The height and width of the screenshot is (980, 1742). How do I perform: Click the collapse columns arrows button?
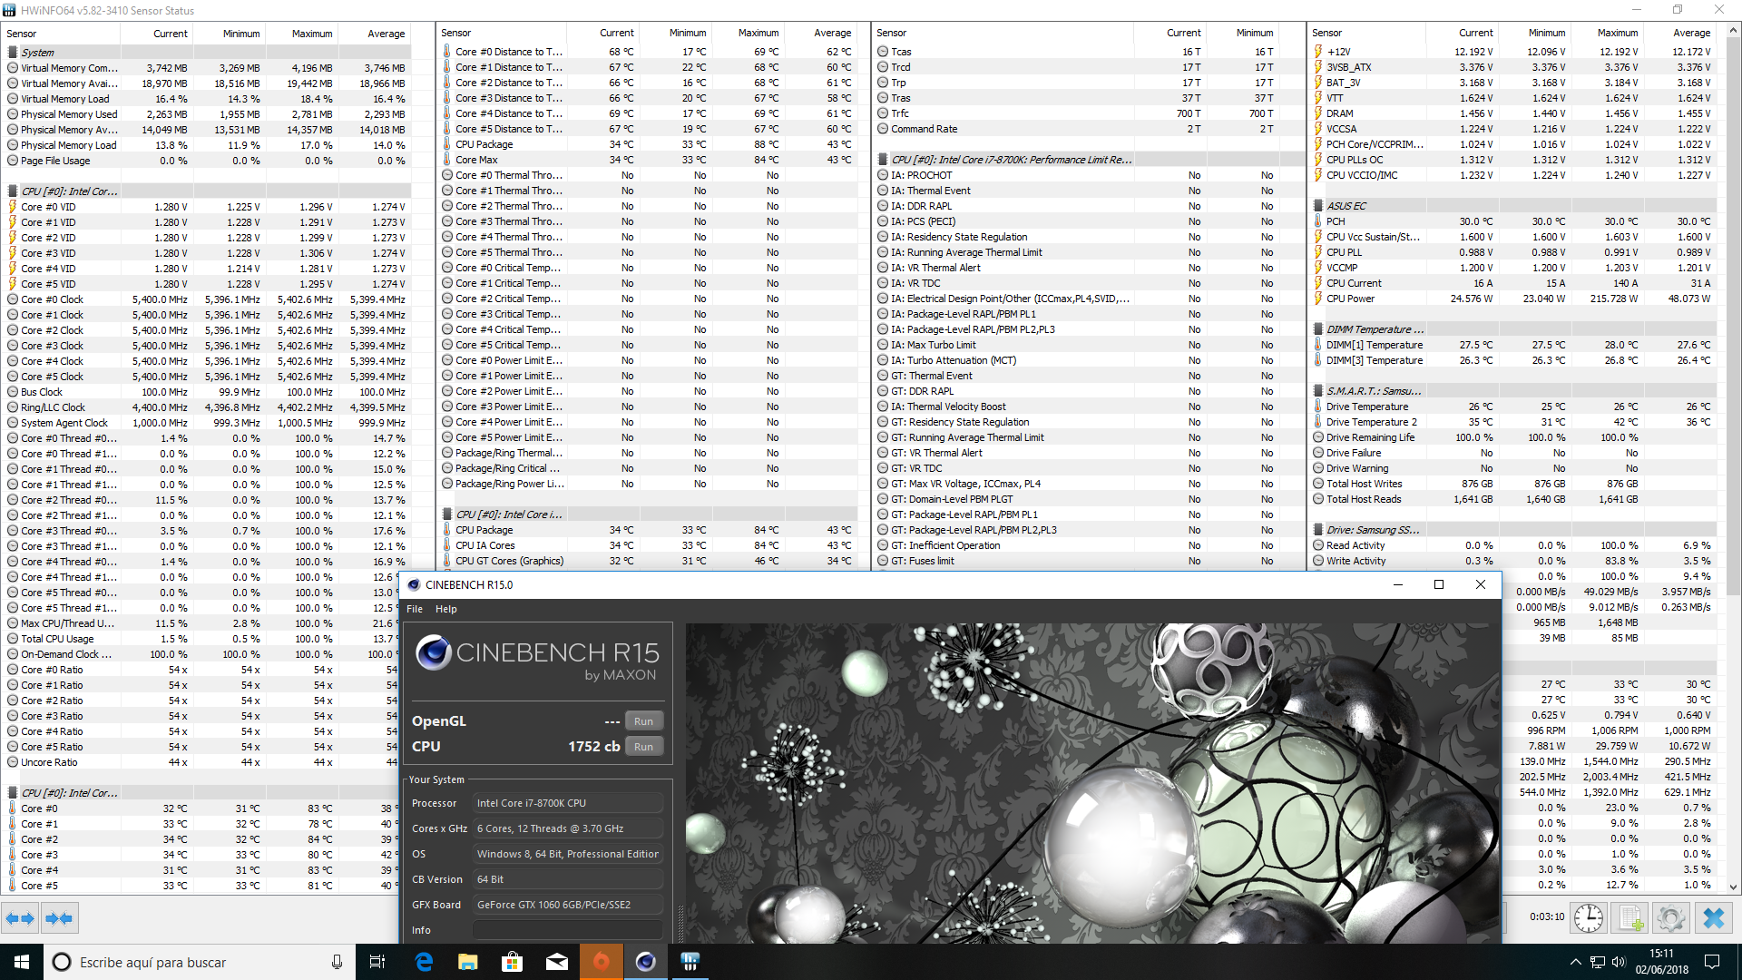pyautogui.click(x=59, y=918)
